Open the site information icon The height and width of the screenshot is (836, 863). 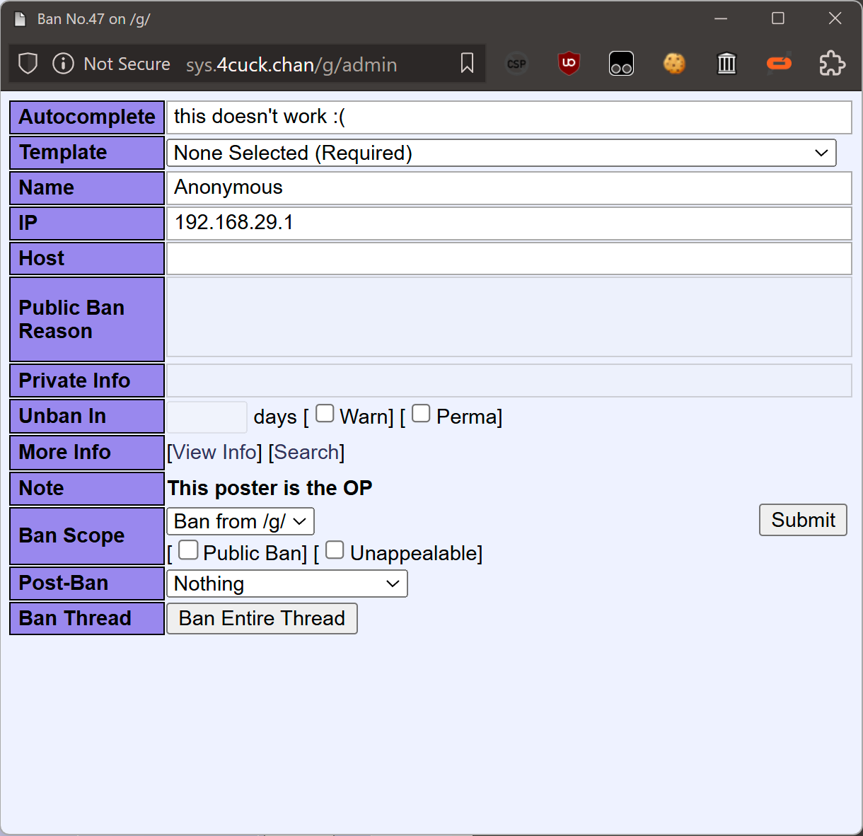pos(63,64)
